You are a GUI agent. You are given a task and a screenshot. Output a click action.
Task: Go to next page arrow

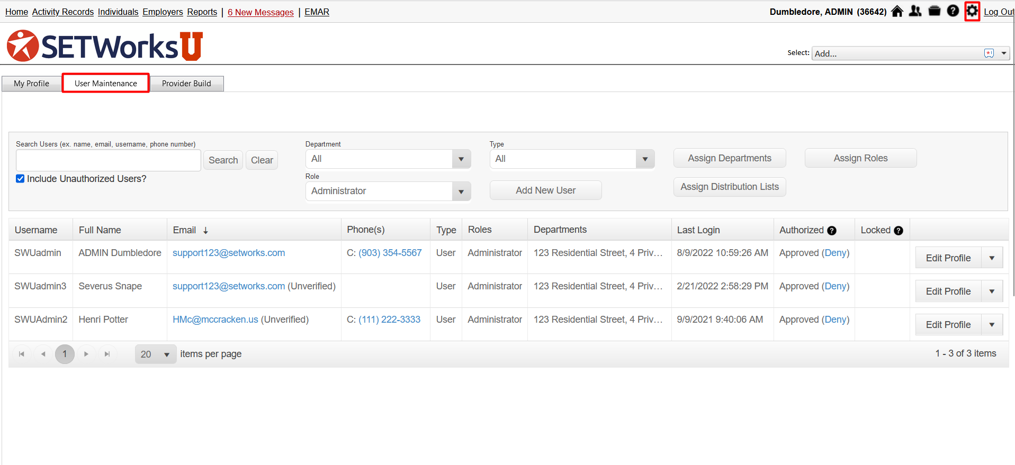(x=86, y=354)
